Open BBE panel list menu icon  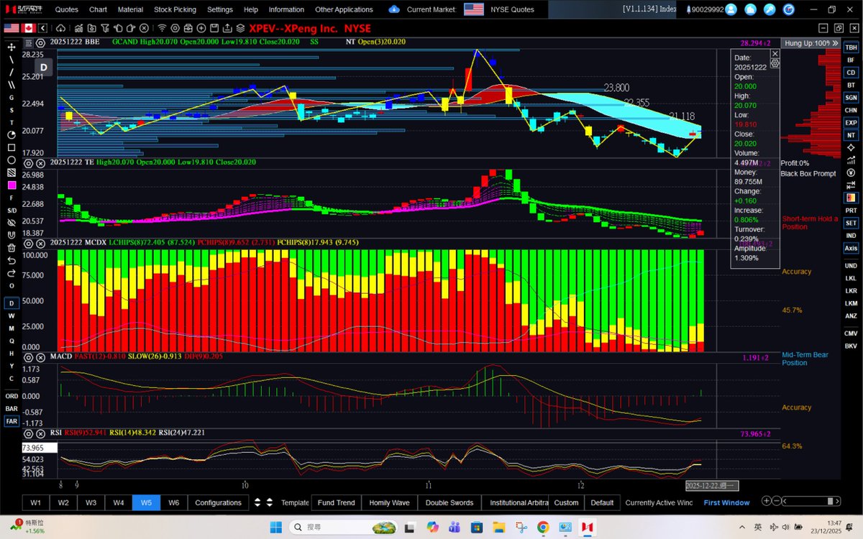(x=29, y=42)
